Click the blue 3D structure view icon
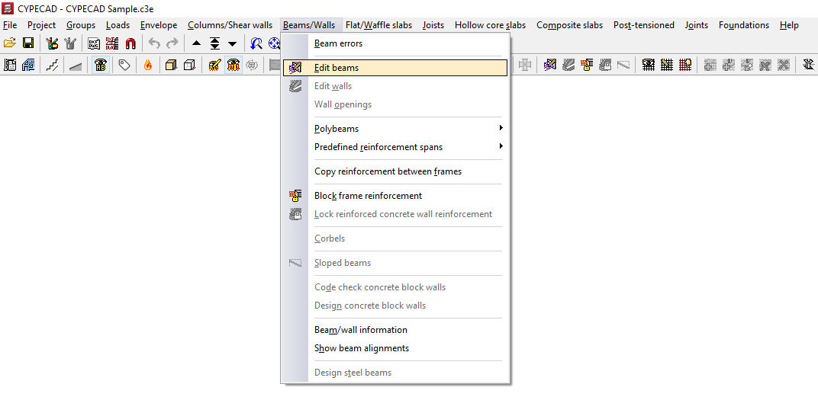818x400 pixels. tap(28, 65)
